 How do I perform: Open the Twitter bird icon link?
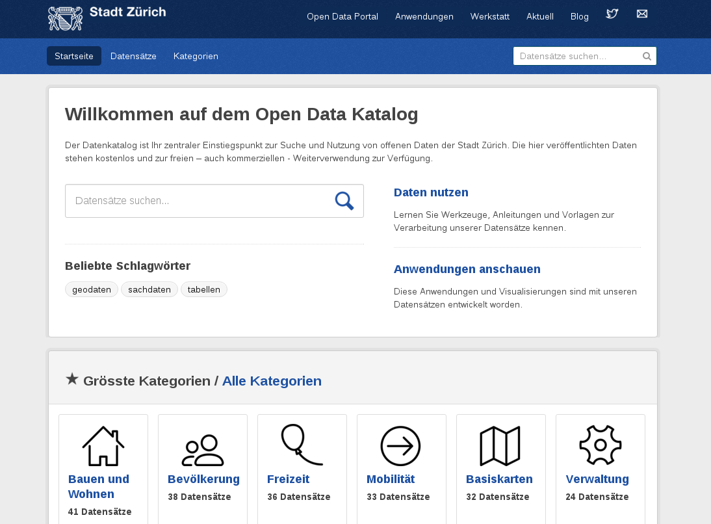coord(612,14)
